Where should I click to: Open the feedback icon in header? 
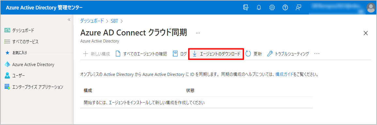pyautogui.click(x=298, y=8)
